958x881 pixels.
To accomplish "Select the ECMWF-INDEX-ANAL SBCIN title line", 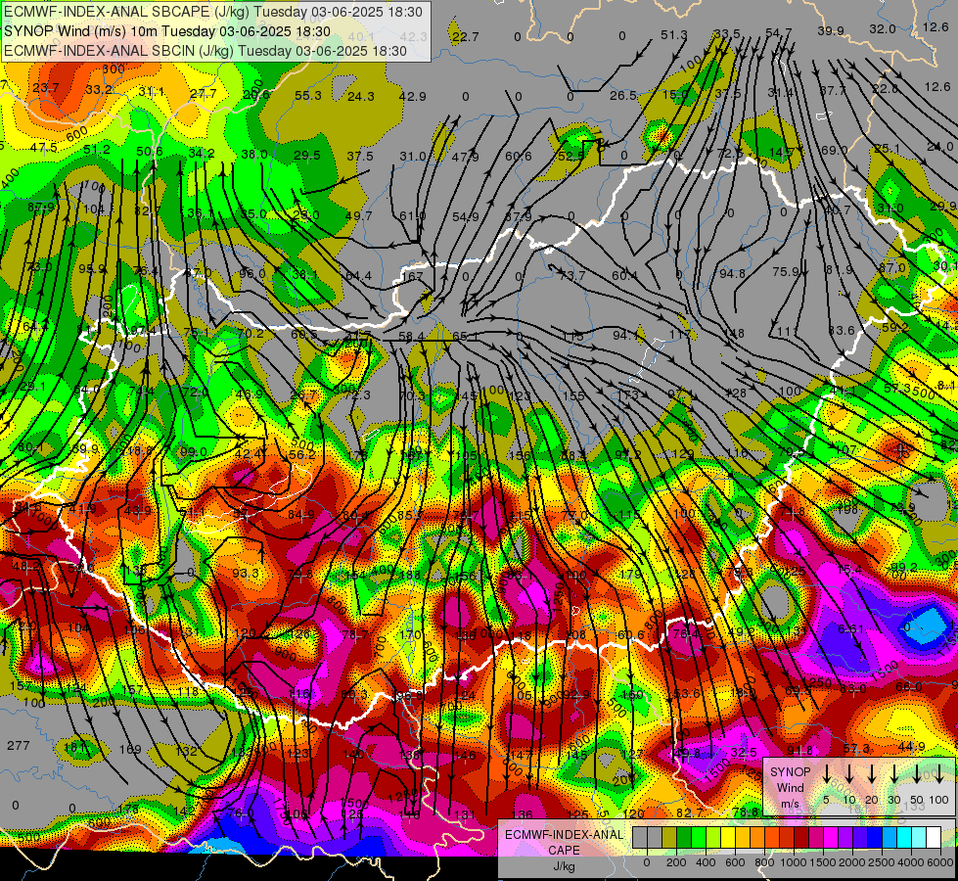I will click(x=205, y=51).
